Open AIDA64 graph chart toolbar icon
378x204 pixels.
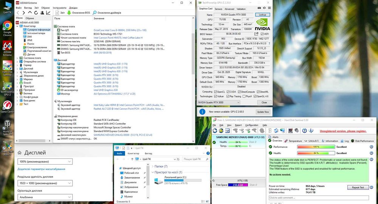[48, 12]
